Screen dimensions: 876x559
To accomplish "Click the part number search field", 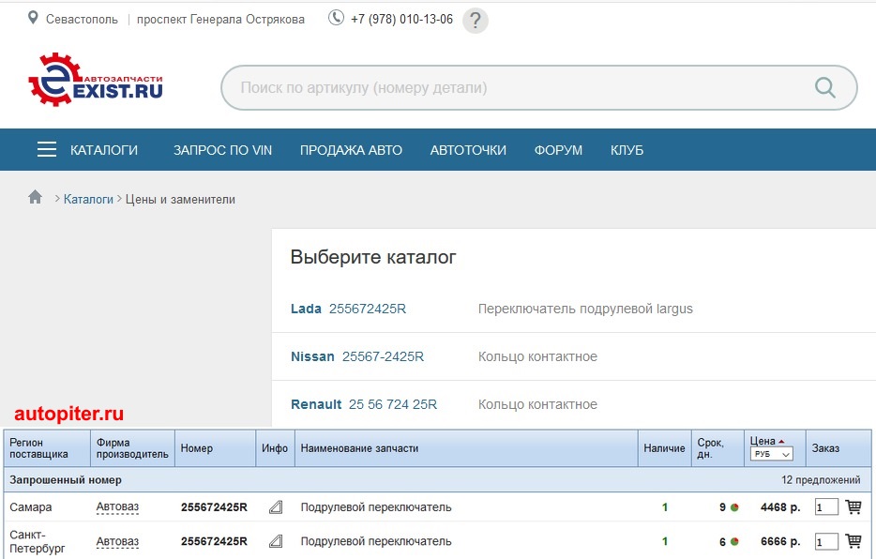I will pos(539,87).
